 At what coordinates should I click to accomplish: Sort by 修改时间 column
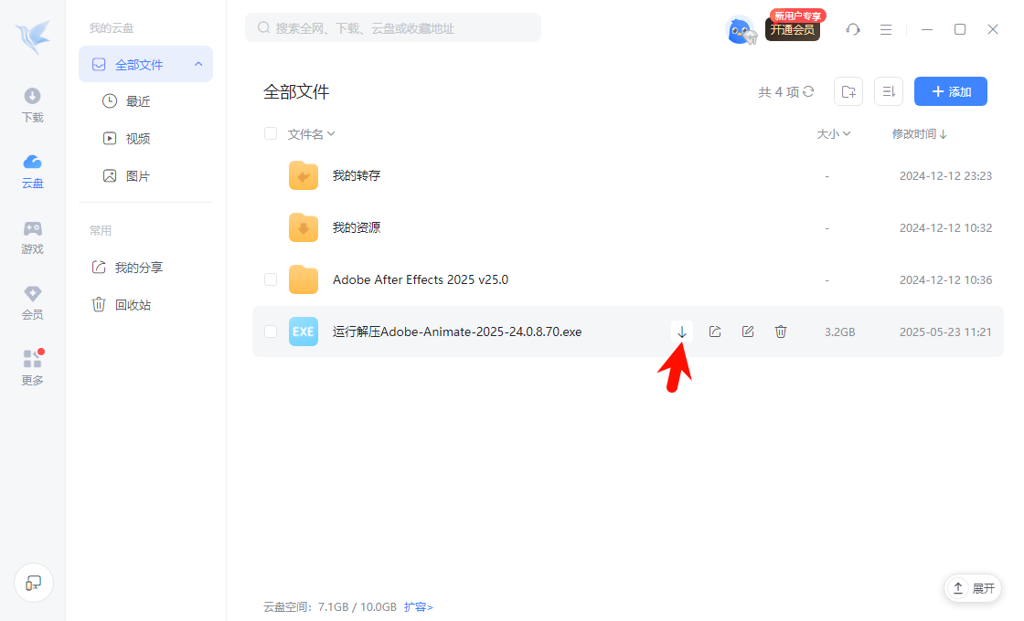point(920,133)
